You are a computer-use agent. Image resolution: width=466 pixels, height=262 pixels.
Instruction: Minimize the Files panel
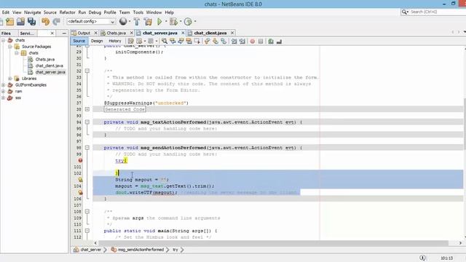[x=64, y=33]
